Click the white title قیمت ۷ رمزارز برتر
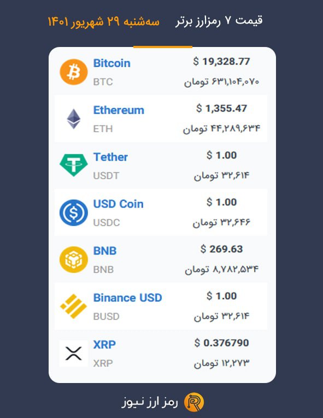 pyautogui.click(x=219, y=21)
